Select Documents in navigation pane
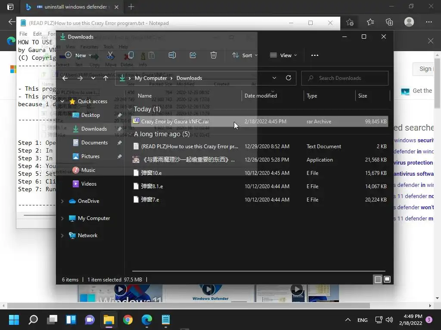441x330 pixels. point(94,143)
